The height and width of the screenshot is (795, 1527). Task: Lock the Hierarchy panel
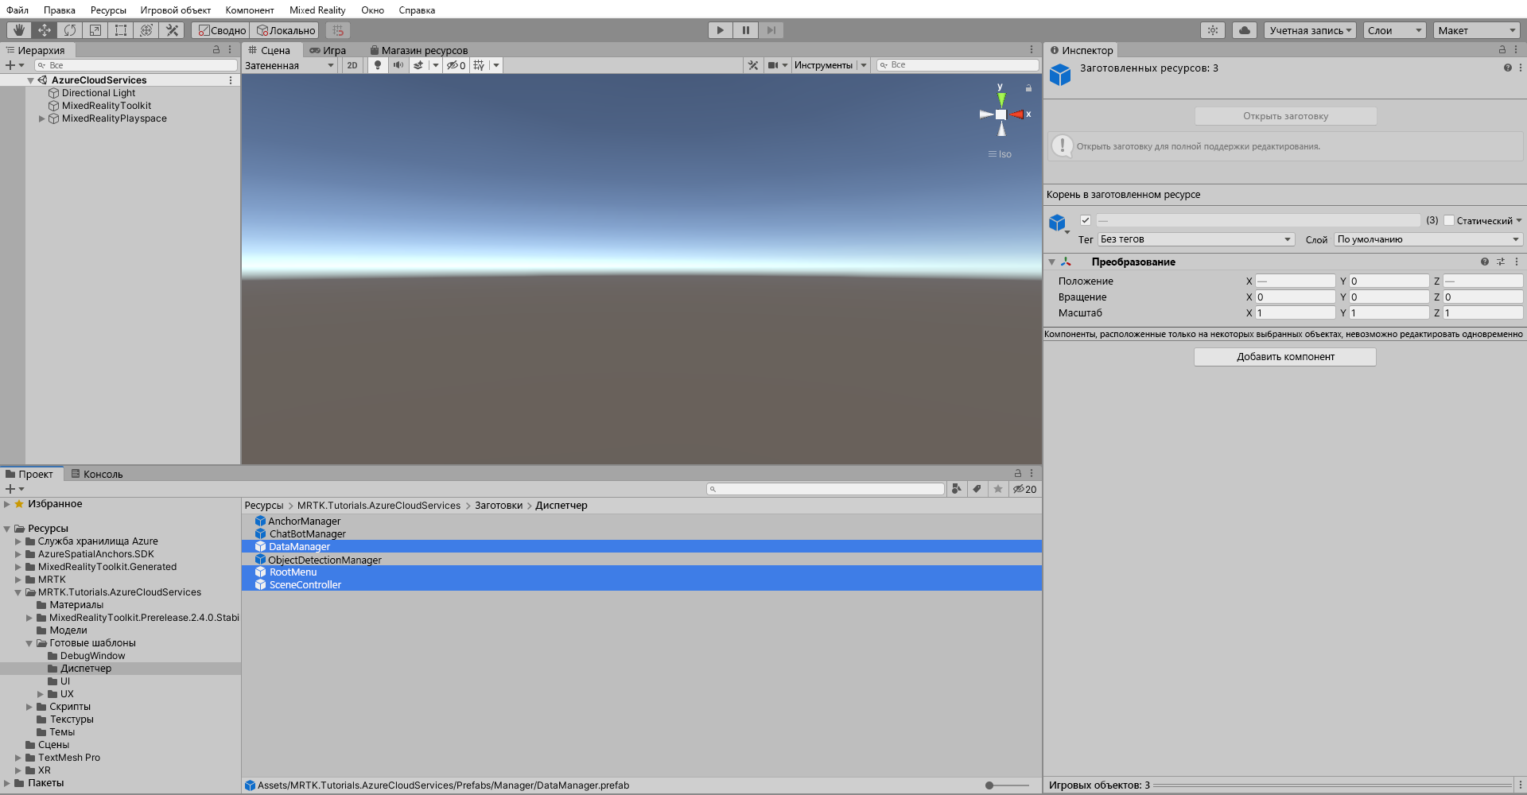coord(216,49)
